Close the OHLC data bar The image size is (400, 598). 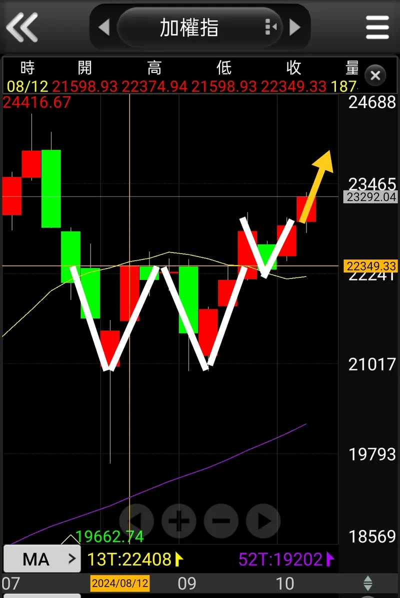[375, 75]
